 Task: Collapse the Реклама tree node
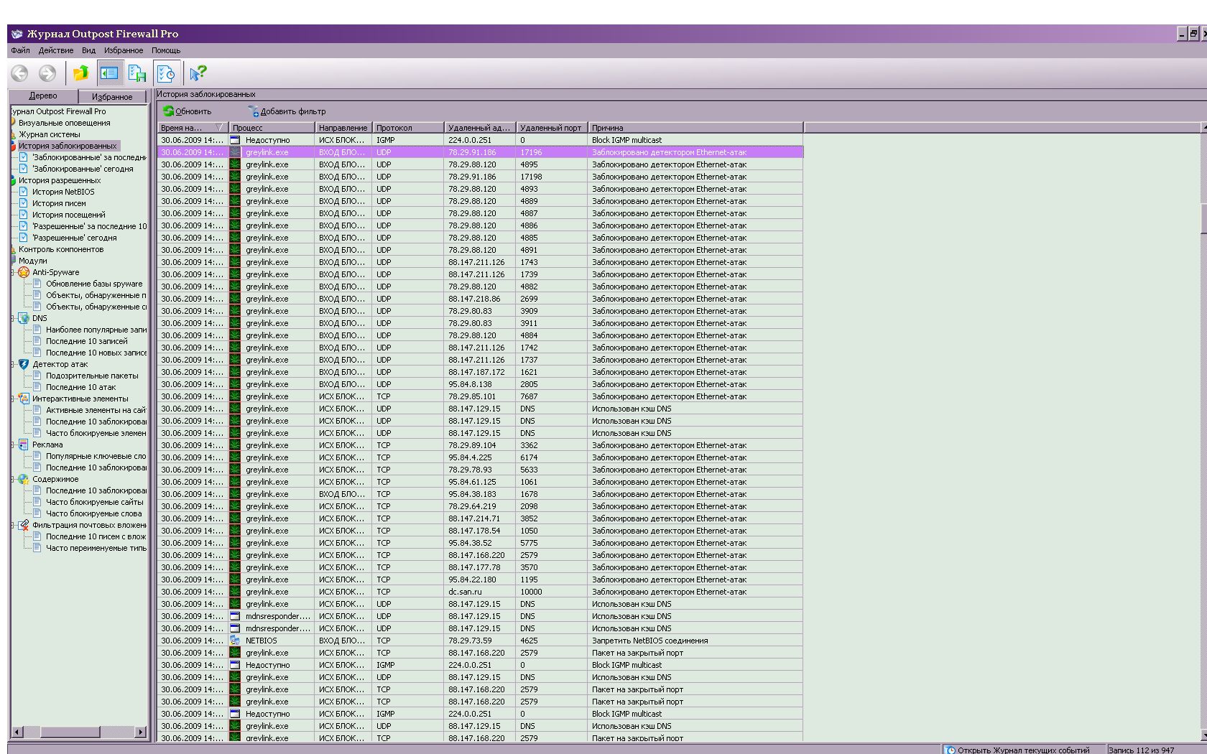(x=14, y=445)
